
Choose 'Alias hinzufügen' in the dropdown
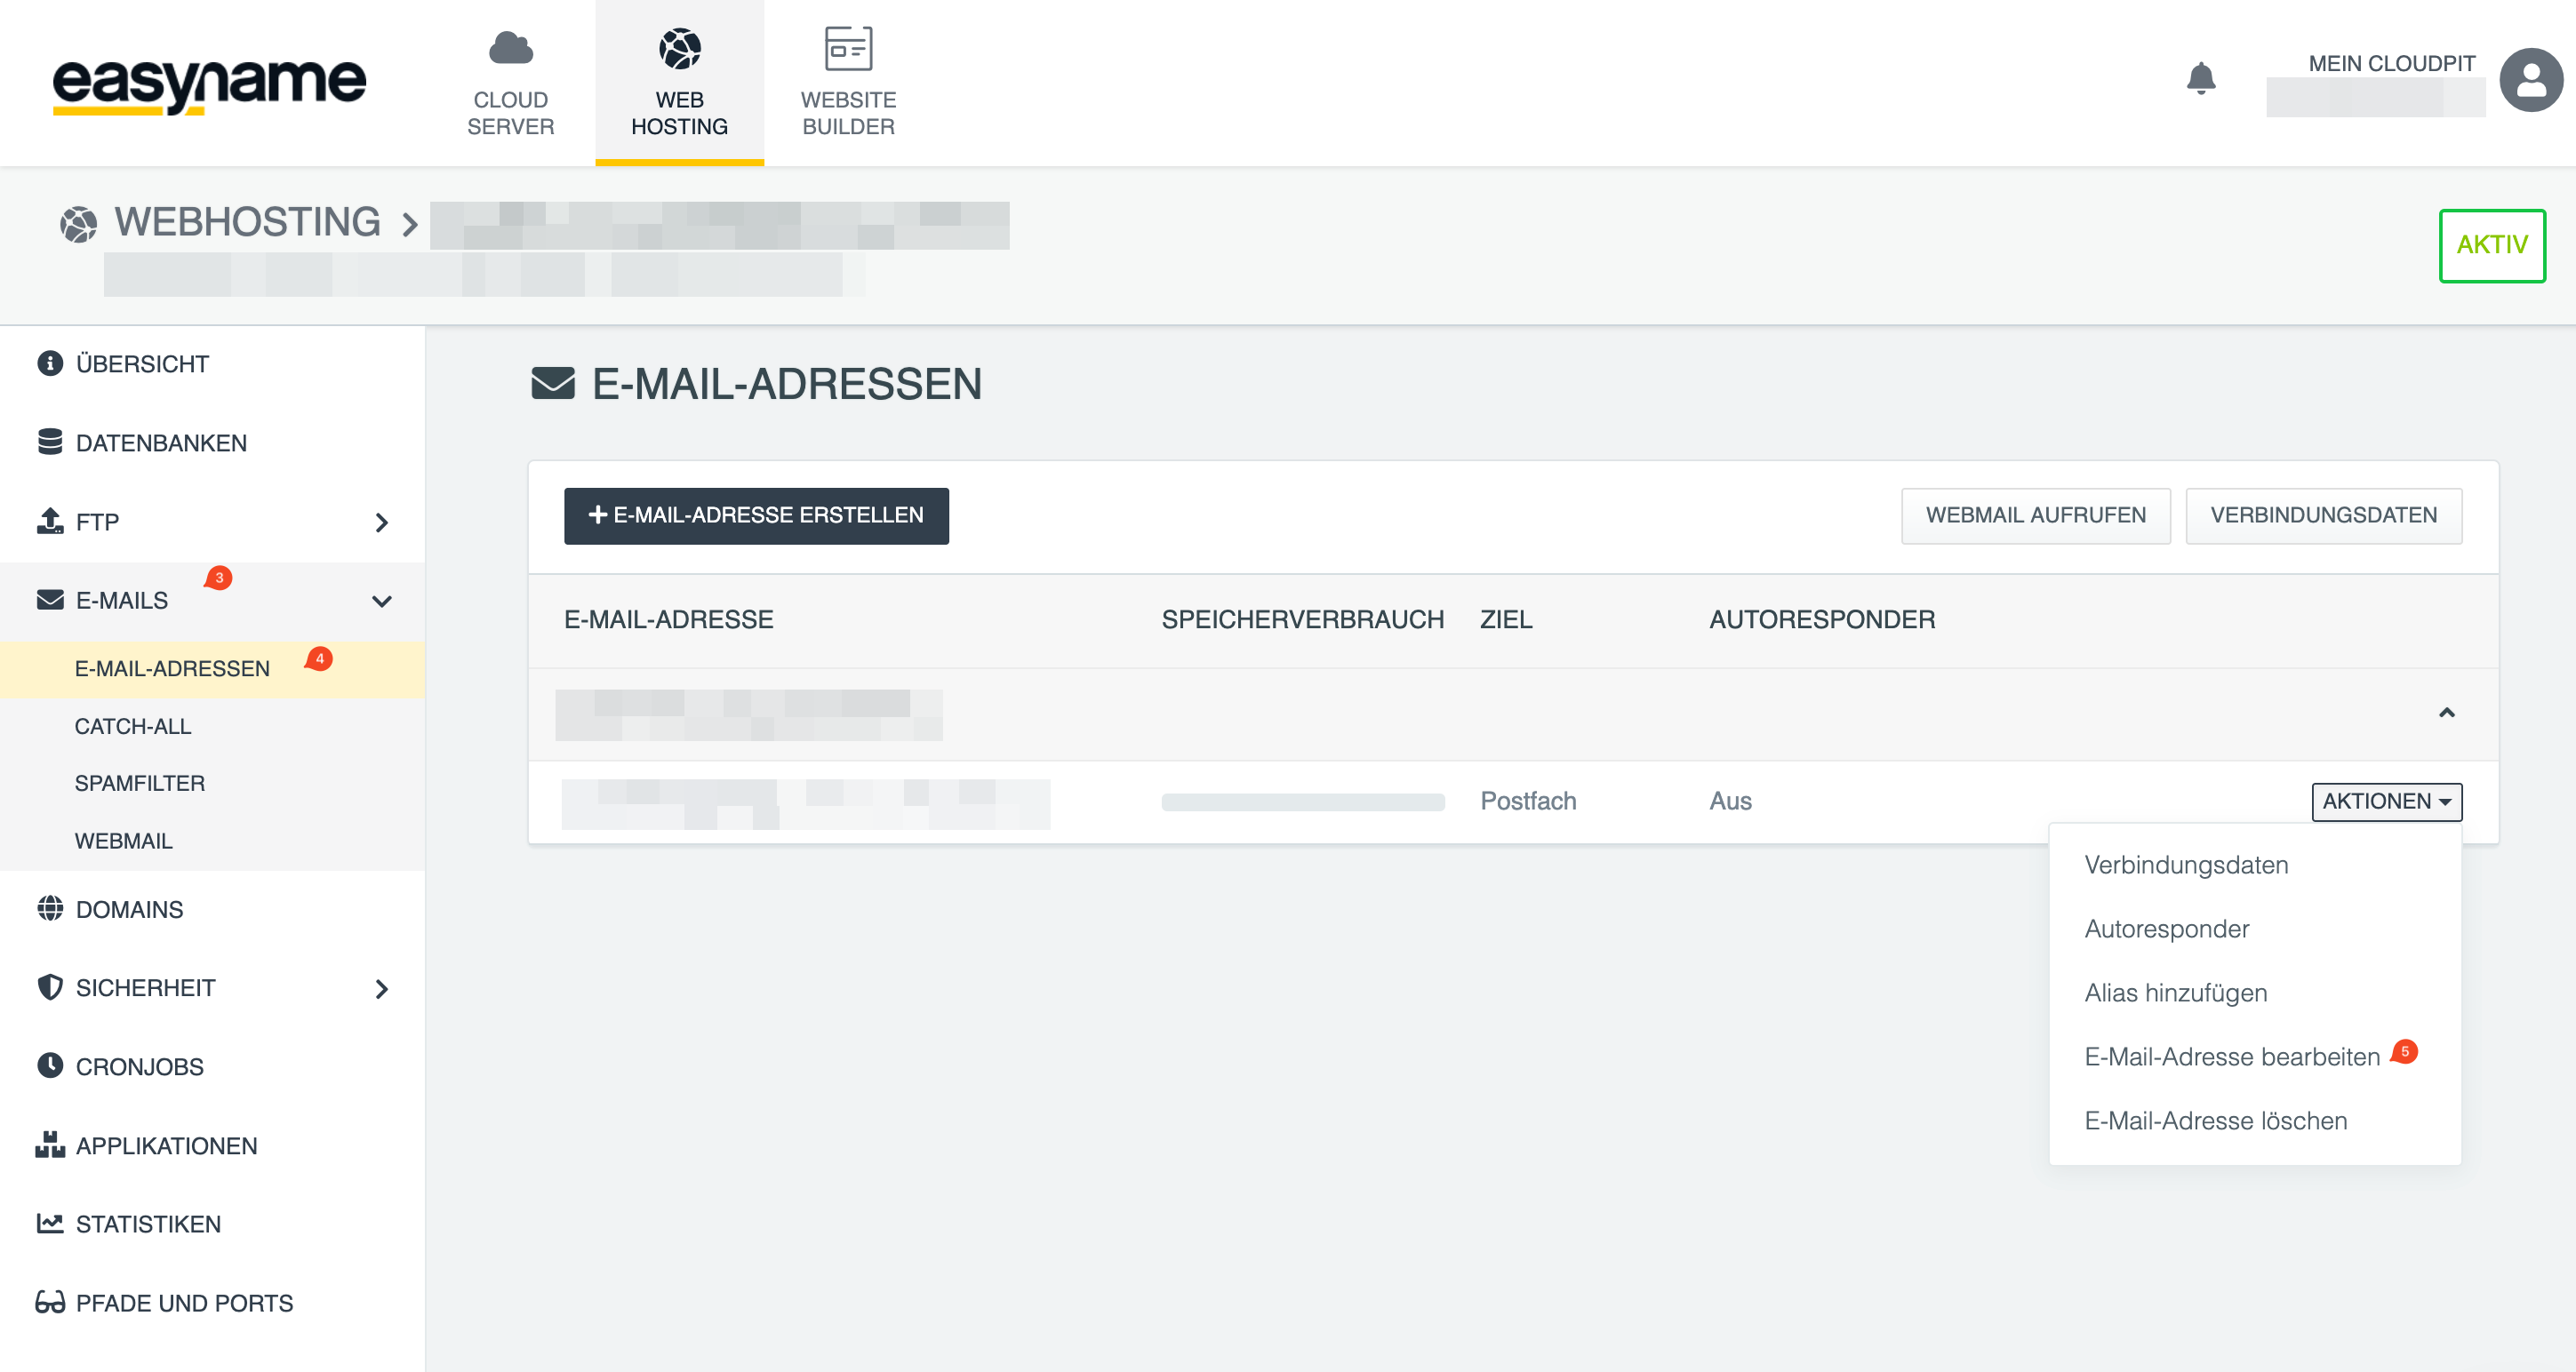(2175, 993)
